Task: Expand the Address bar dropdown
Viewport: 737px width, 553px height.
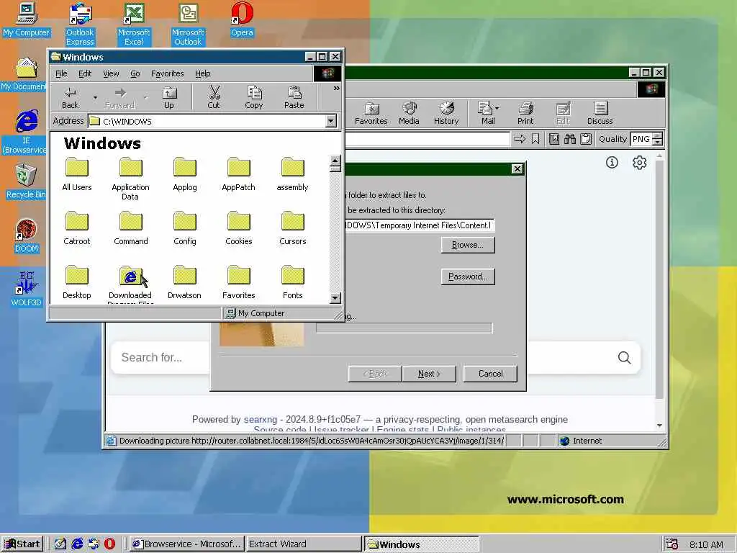Action: click(x=331, y=121)
